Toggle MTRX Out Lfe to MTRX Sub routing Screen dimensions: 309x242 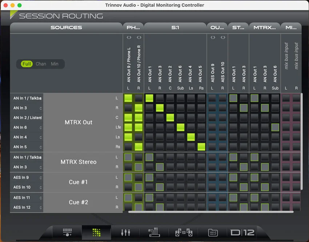(x=275, y=128)
